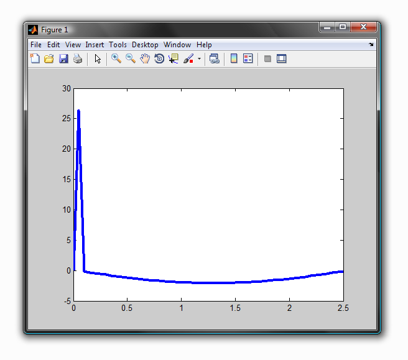Screen dimensions: 408x360
Task: Toggle the Edit Plot arrow tool
Action: point(98,59)
